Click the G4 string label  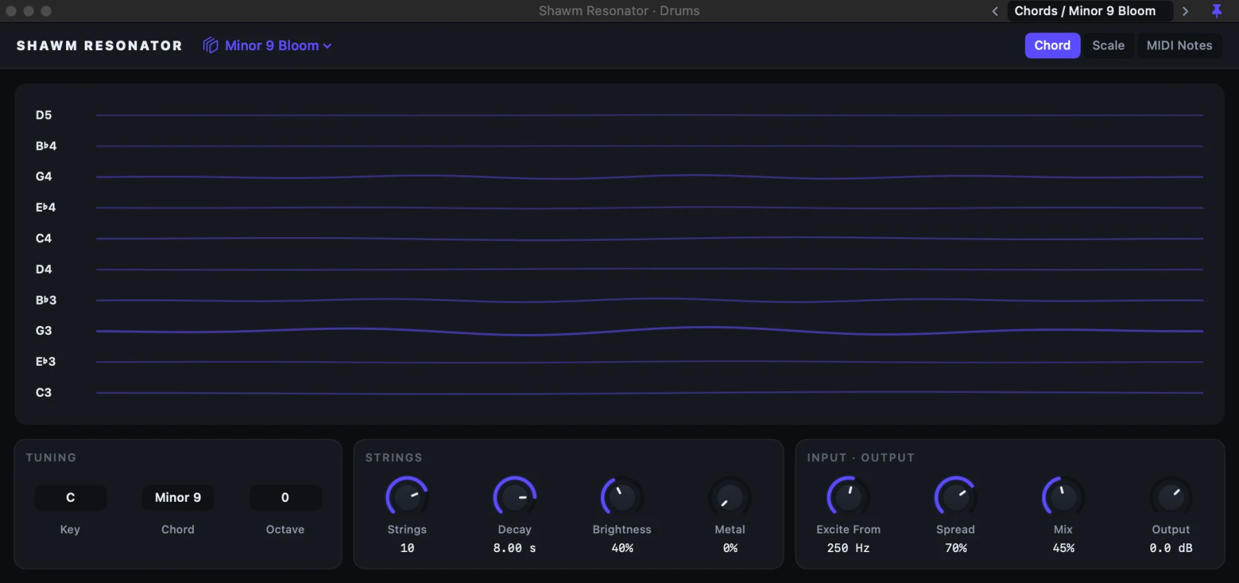43,177
